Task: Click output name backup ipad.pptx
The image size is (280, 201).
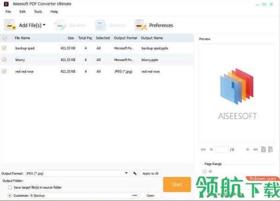Action: [x=155, y=48]
